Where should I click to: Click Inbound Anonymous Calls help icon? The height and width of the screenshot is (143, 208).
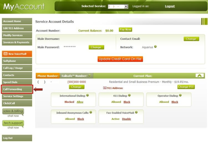[x=91, y=112]
